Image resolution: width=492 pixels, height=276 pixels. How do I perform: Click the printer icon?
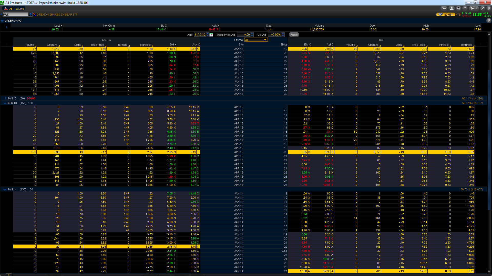click(x=458, y=8)
